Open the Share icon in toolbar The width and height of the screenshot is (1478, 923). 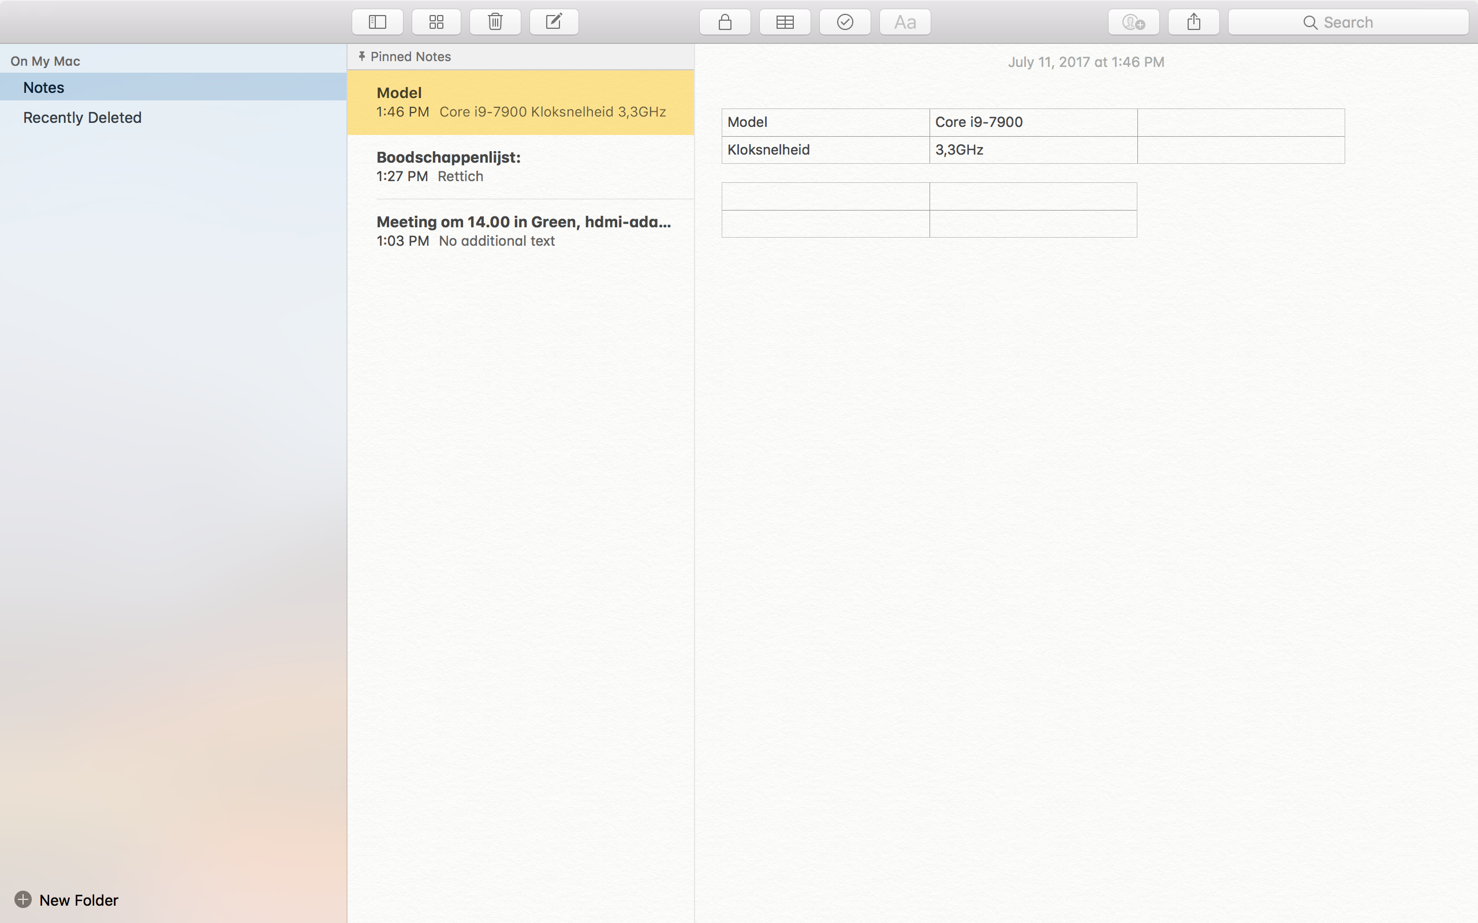point(1194,22)
